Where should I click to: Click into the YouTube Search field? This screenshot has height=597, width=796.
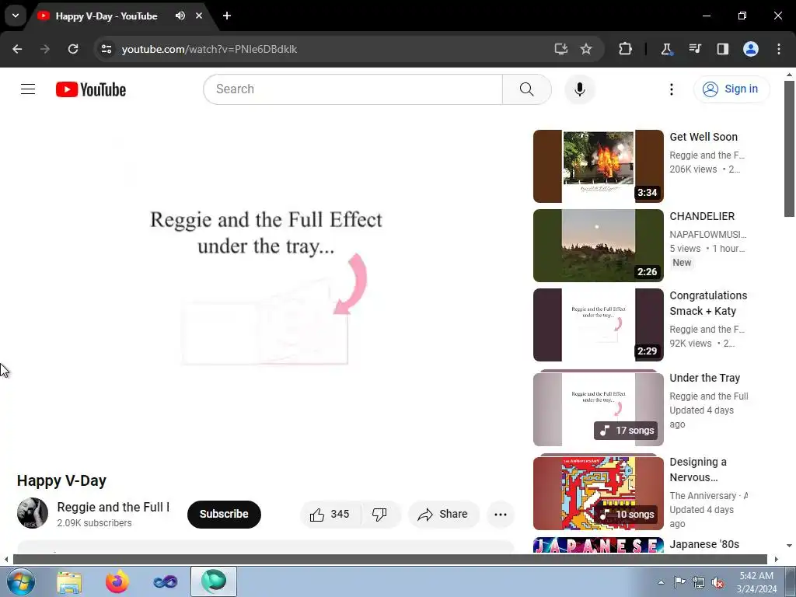(353, 89)
